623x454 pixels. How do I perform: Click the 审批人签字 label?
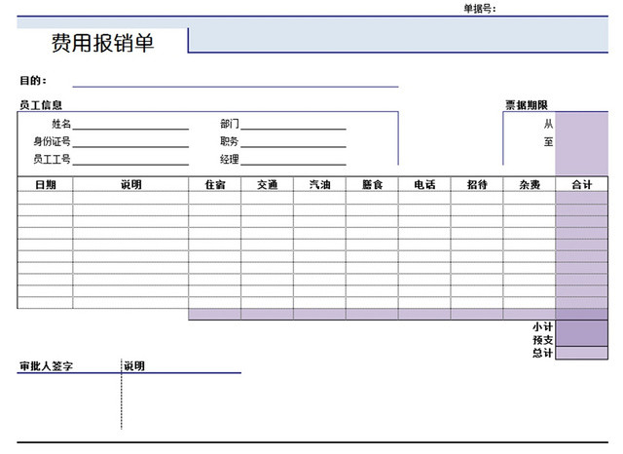pos(46,366)
